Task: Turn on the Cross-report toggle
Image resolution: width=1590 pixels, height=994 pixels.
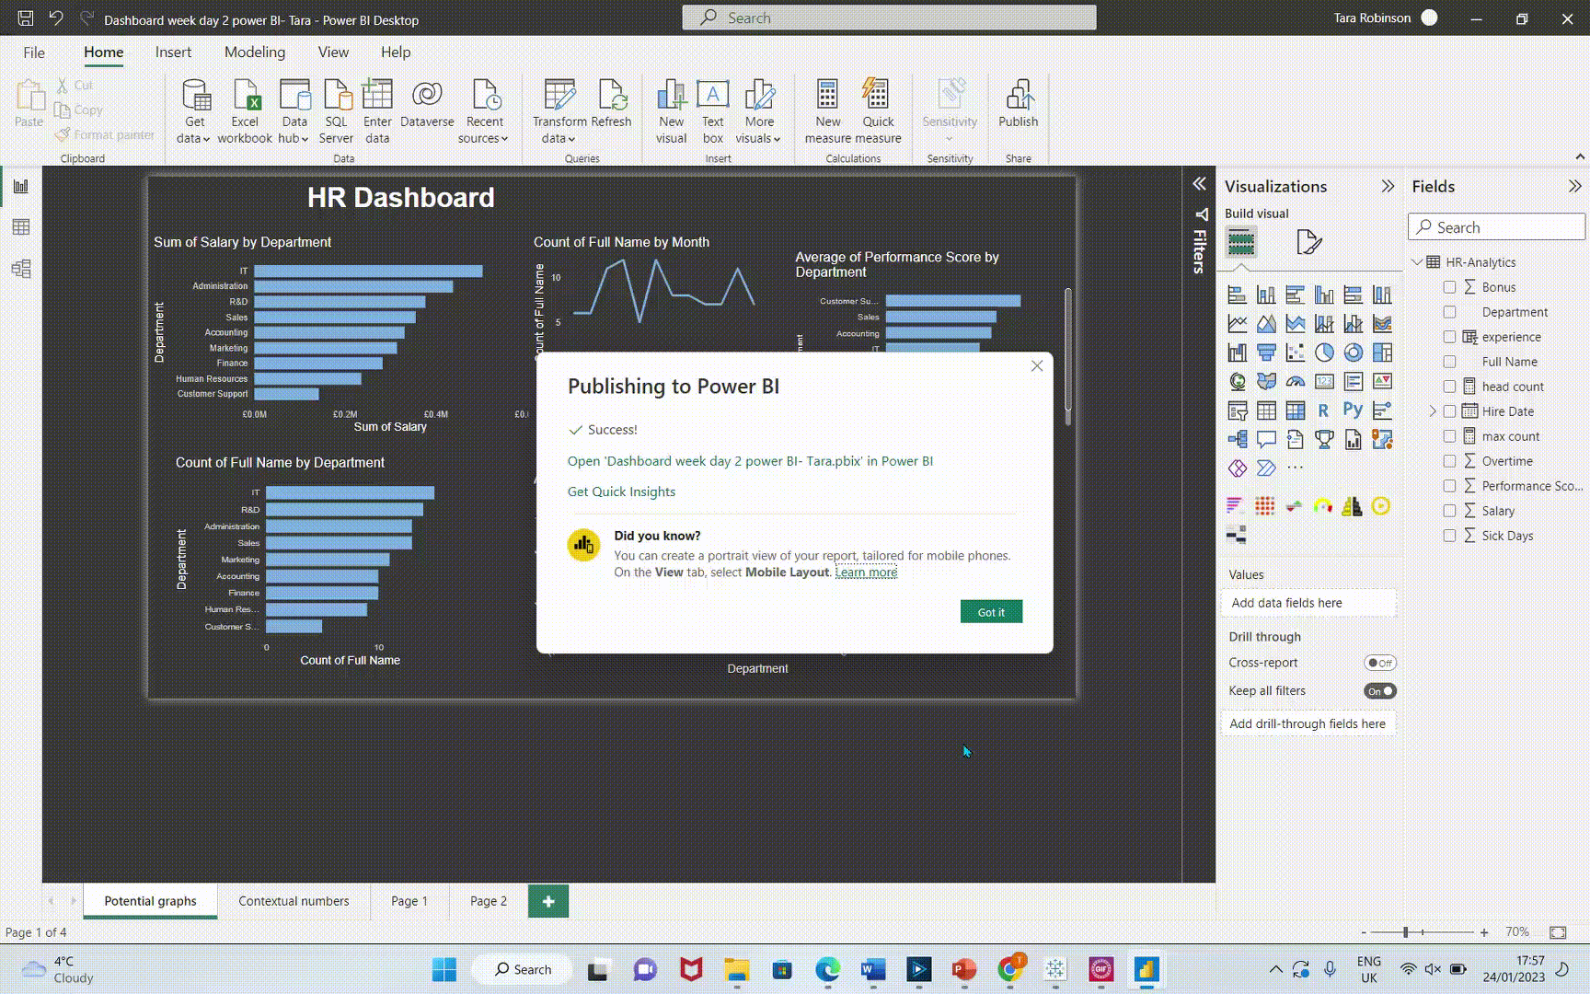Action: click(1379, 663)
